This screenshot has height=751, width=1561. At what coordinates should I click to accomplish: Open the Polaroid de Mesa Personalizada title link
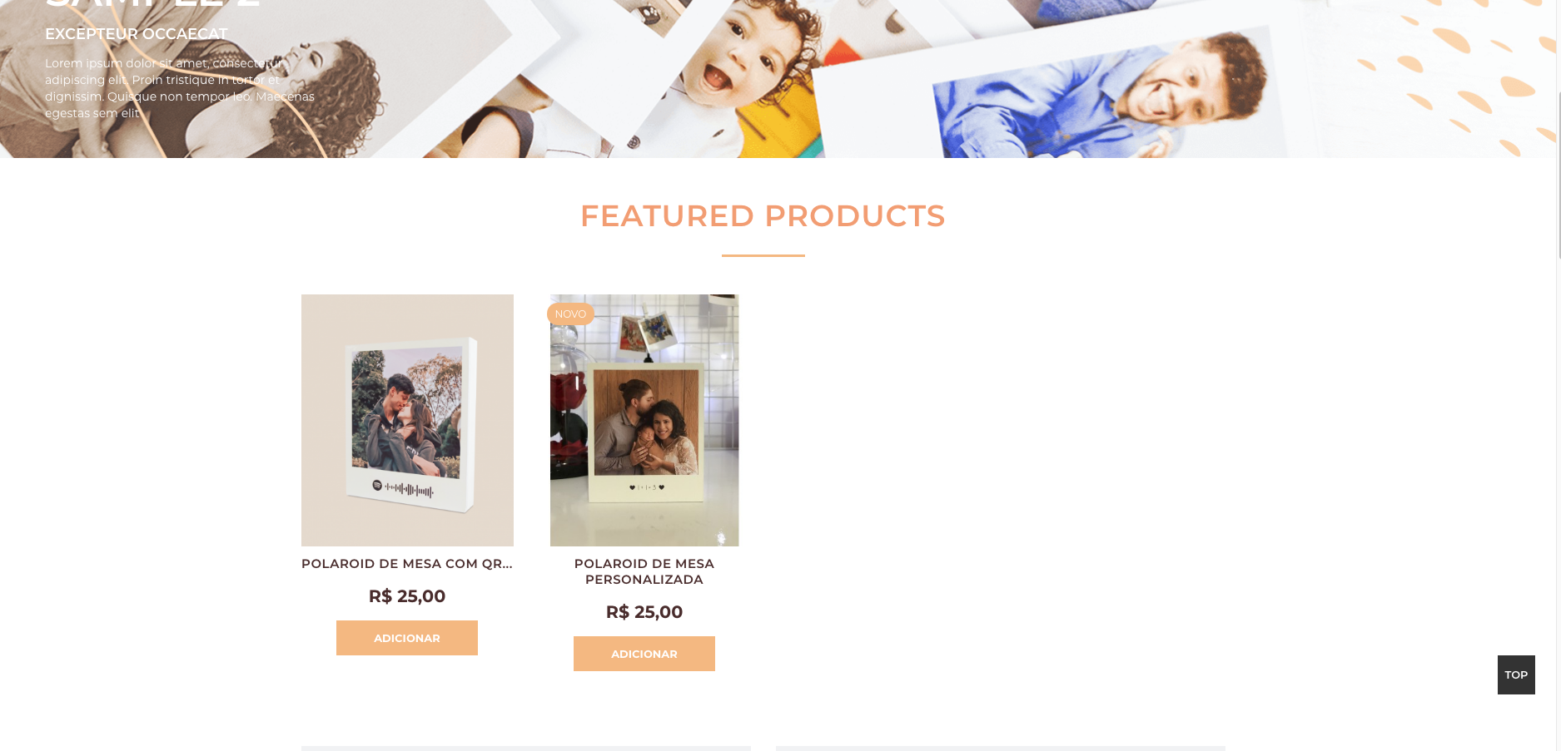pos(644,571)
